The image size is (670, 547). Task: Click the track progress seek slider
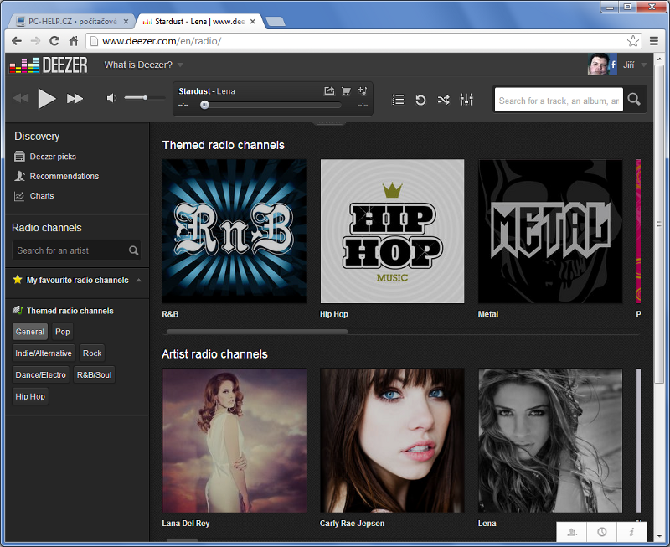(268, 106)
